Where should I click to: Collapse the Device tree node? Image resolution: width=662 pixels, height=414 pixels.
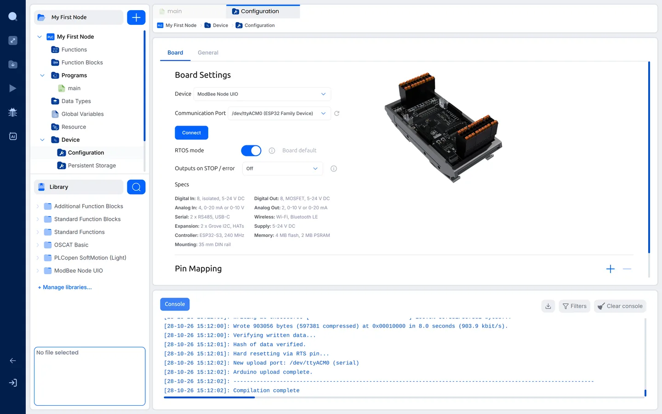tap(42, 140)
